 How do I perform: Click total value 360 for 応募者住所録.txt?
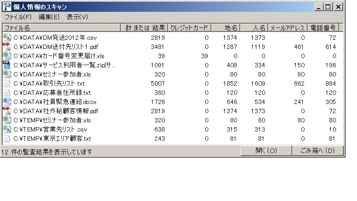click(x=160, y=93)
